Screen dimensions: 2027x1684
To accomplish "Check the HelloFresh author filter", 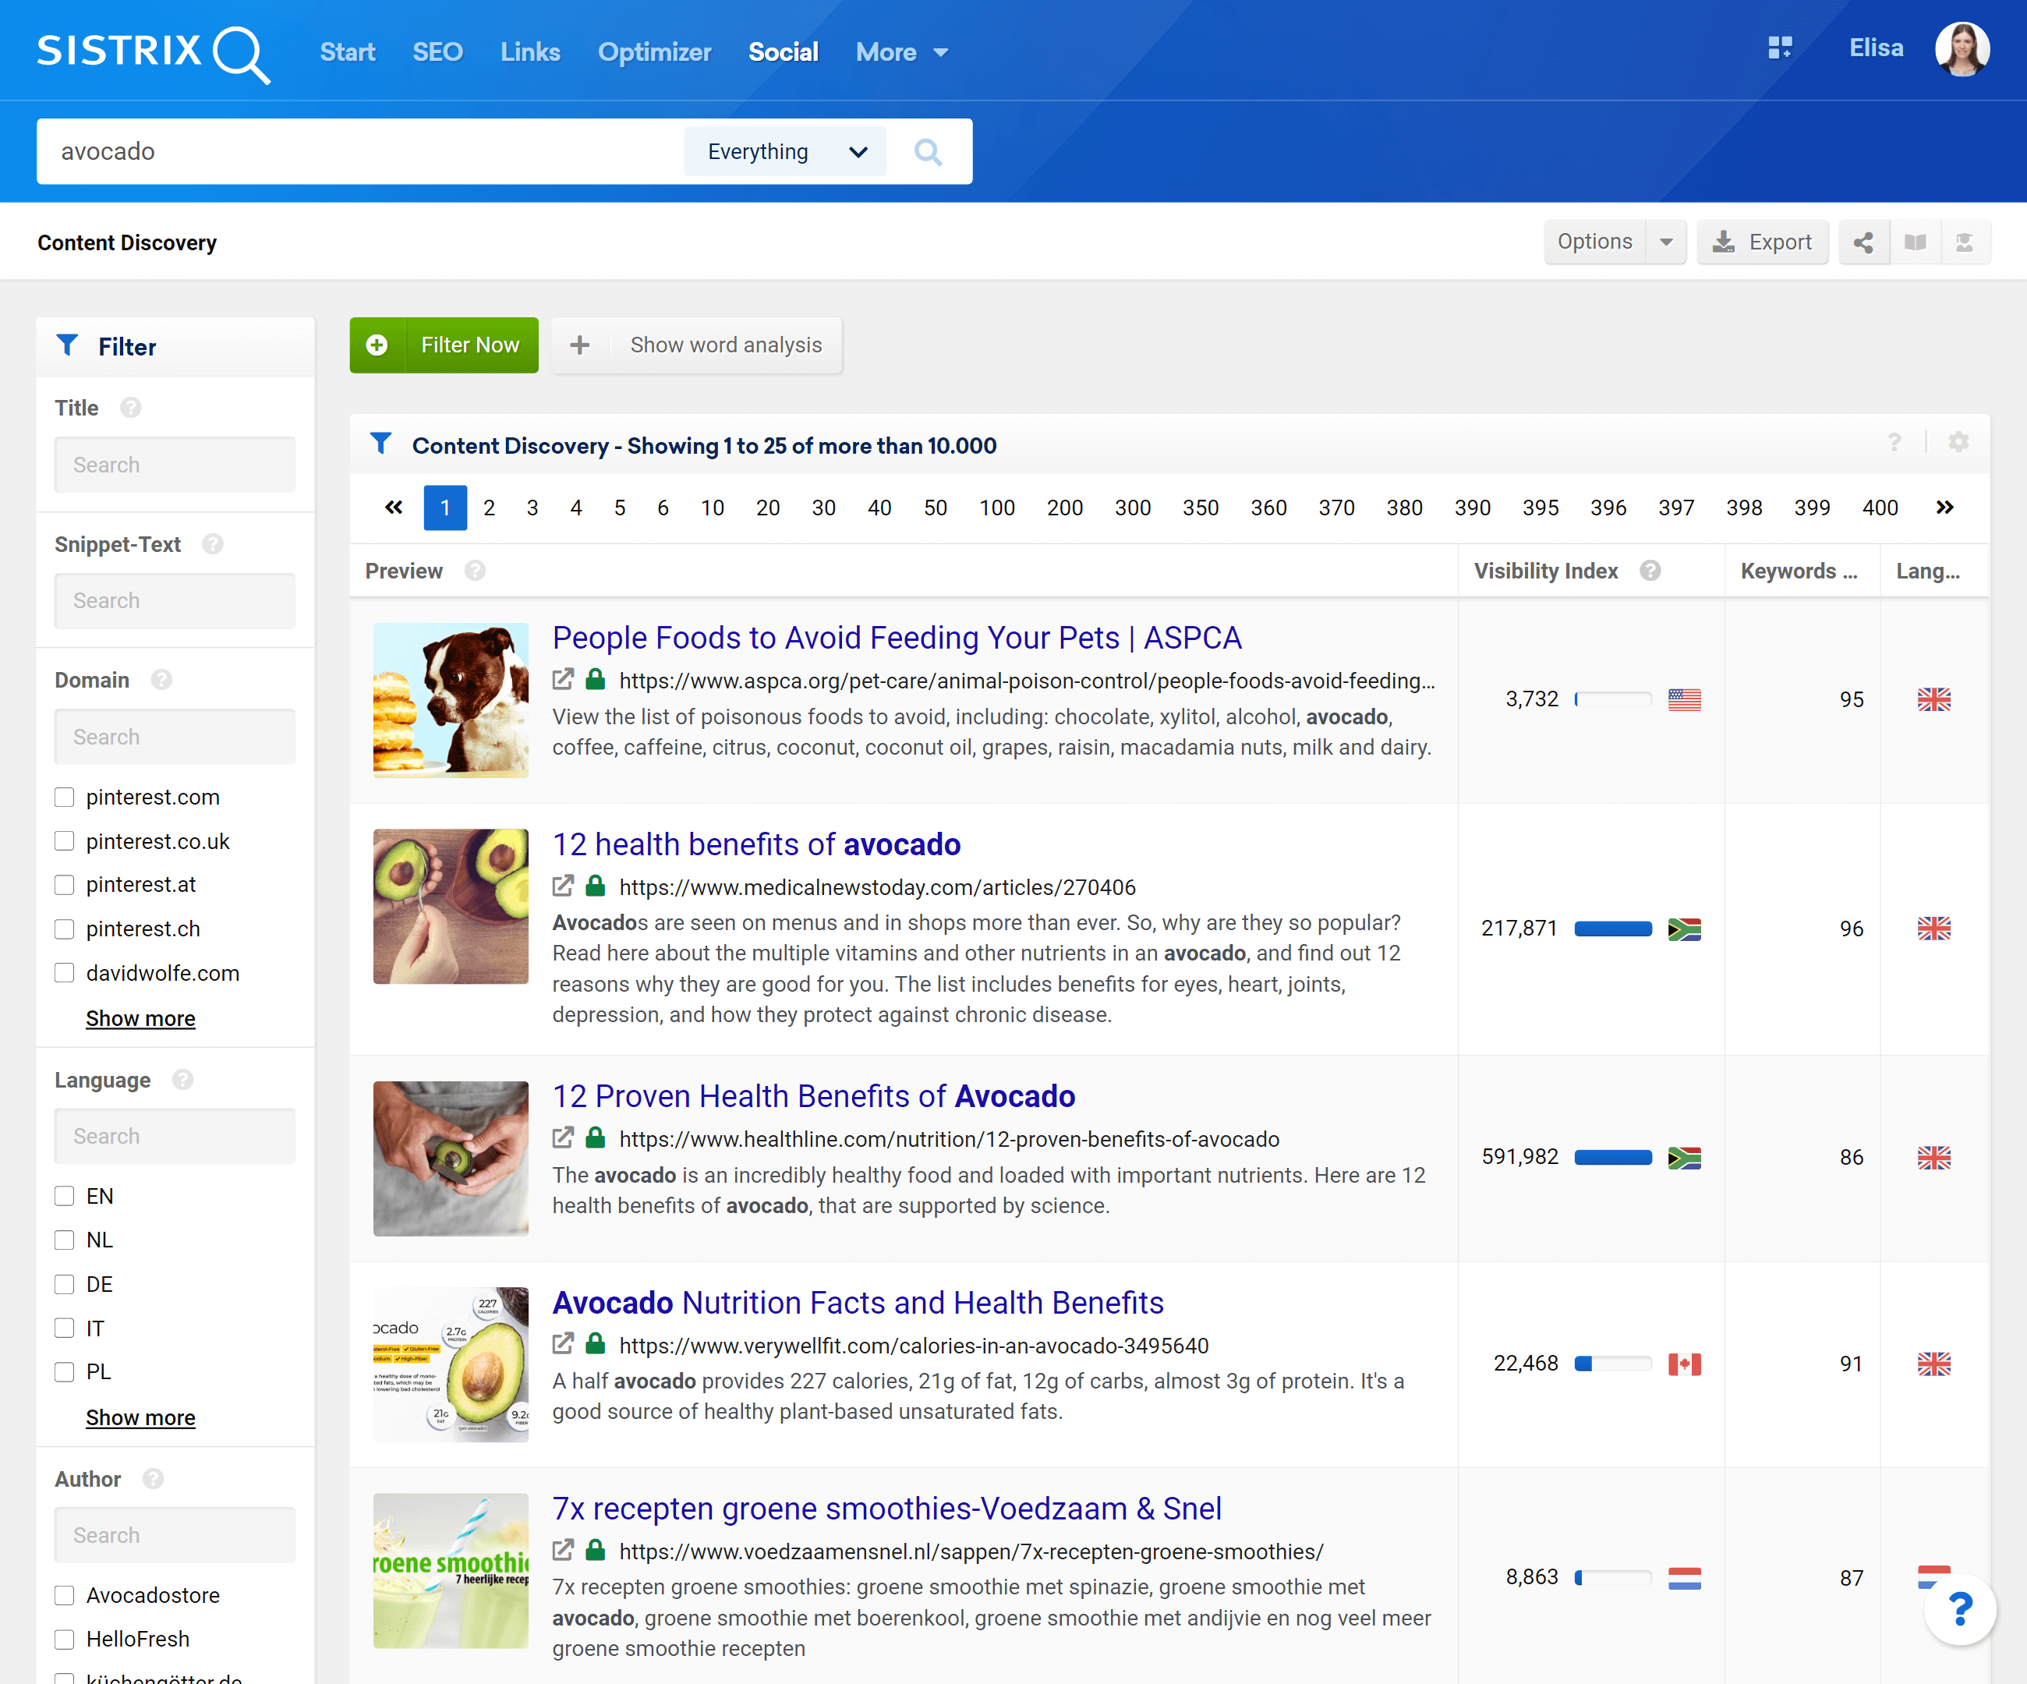I will [x=65, y=1640].
